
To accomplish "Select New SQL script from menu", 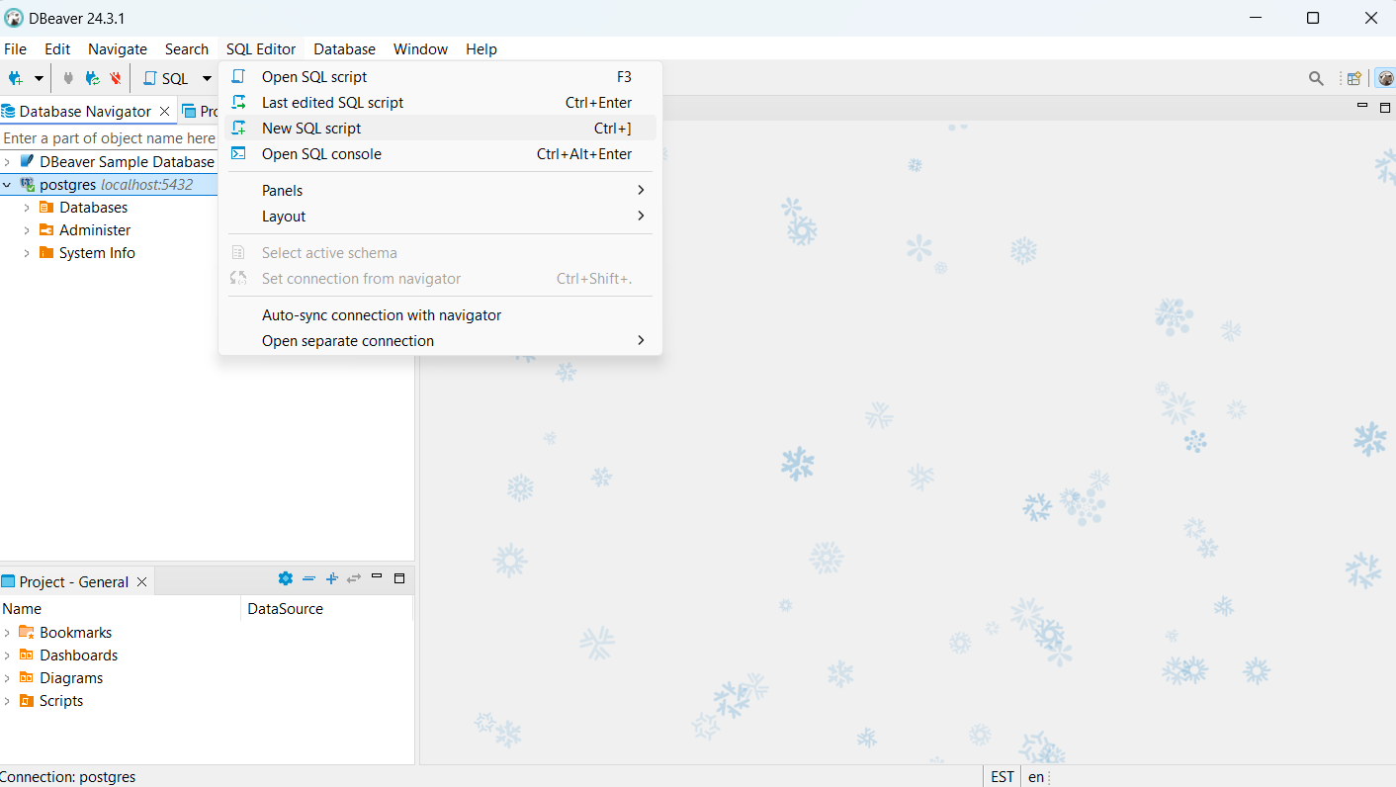I will coord(309,127).
